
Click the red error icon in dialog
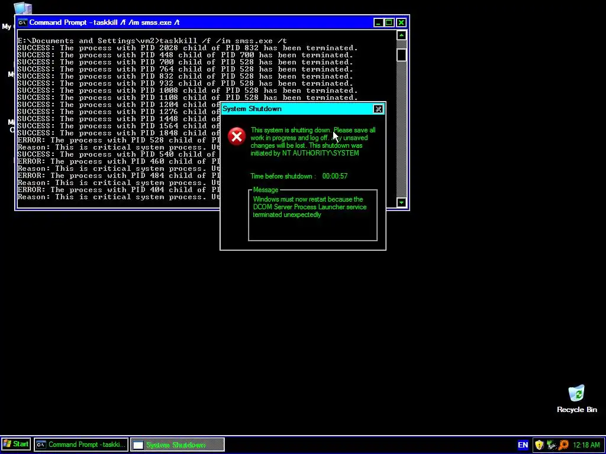pos(237,137)
